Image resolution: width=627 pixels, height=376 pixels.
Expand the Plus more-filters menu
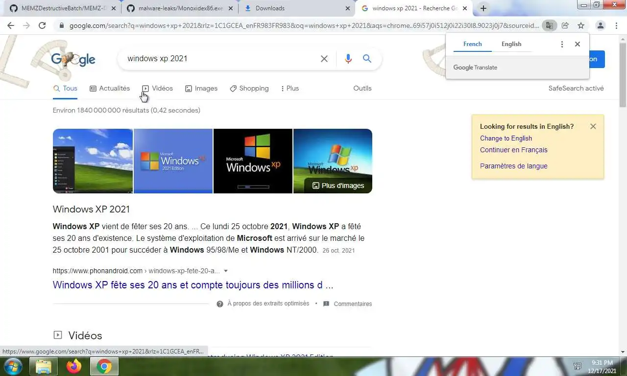point(290,89)
